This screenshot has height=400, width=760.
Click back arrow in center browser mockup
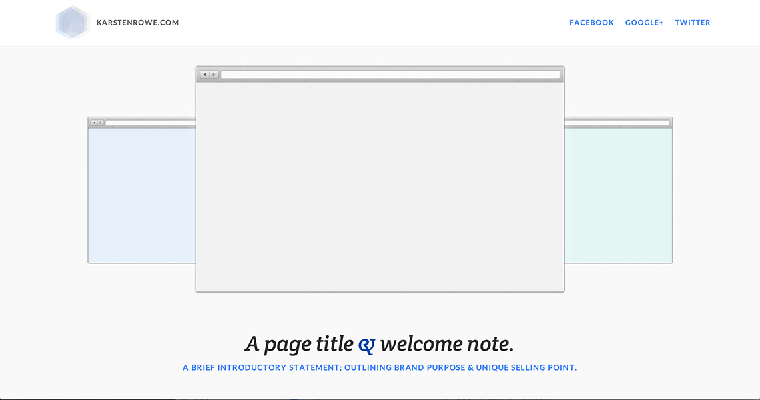click(x=205, y=74)
